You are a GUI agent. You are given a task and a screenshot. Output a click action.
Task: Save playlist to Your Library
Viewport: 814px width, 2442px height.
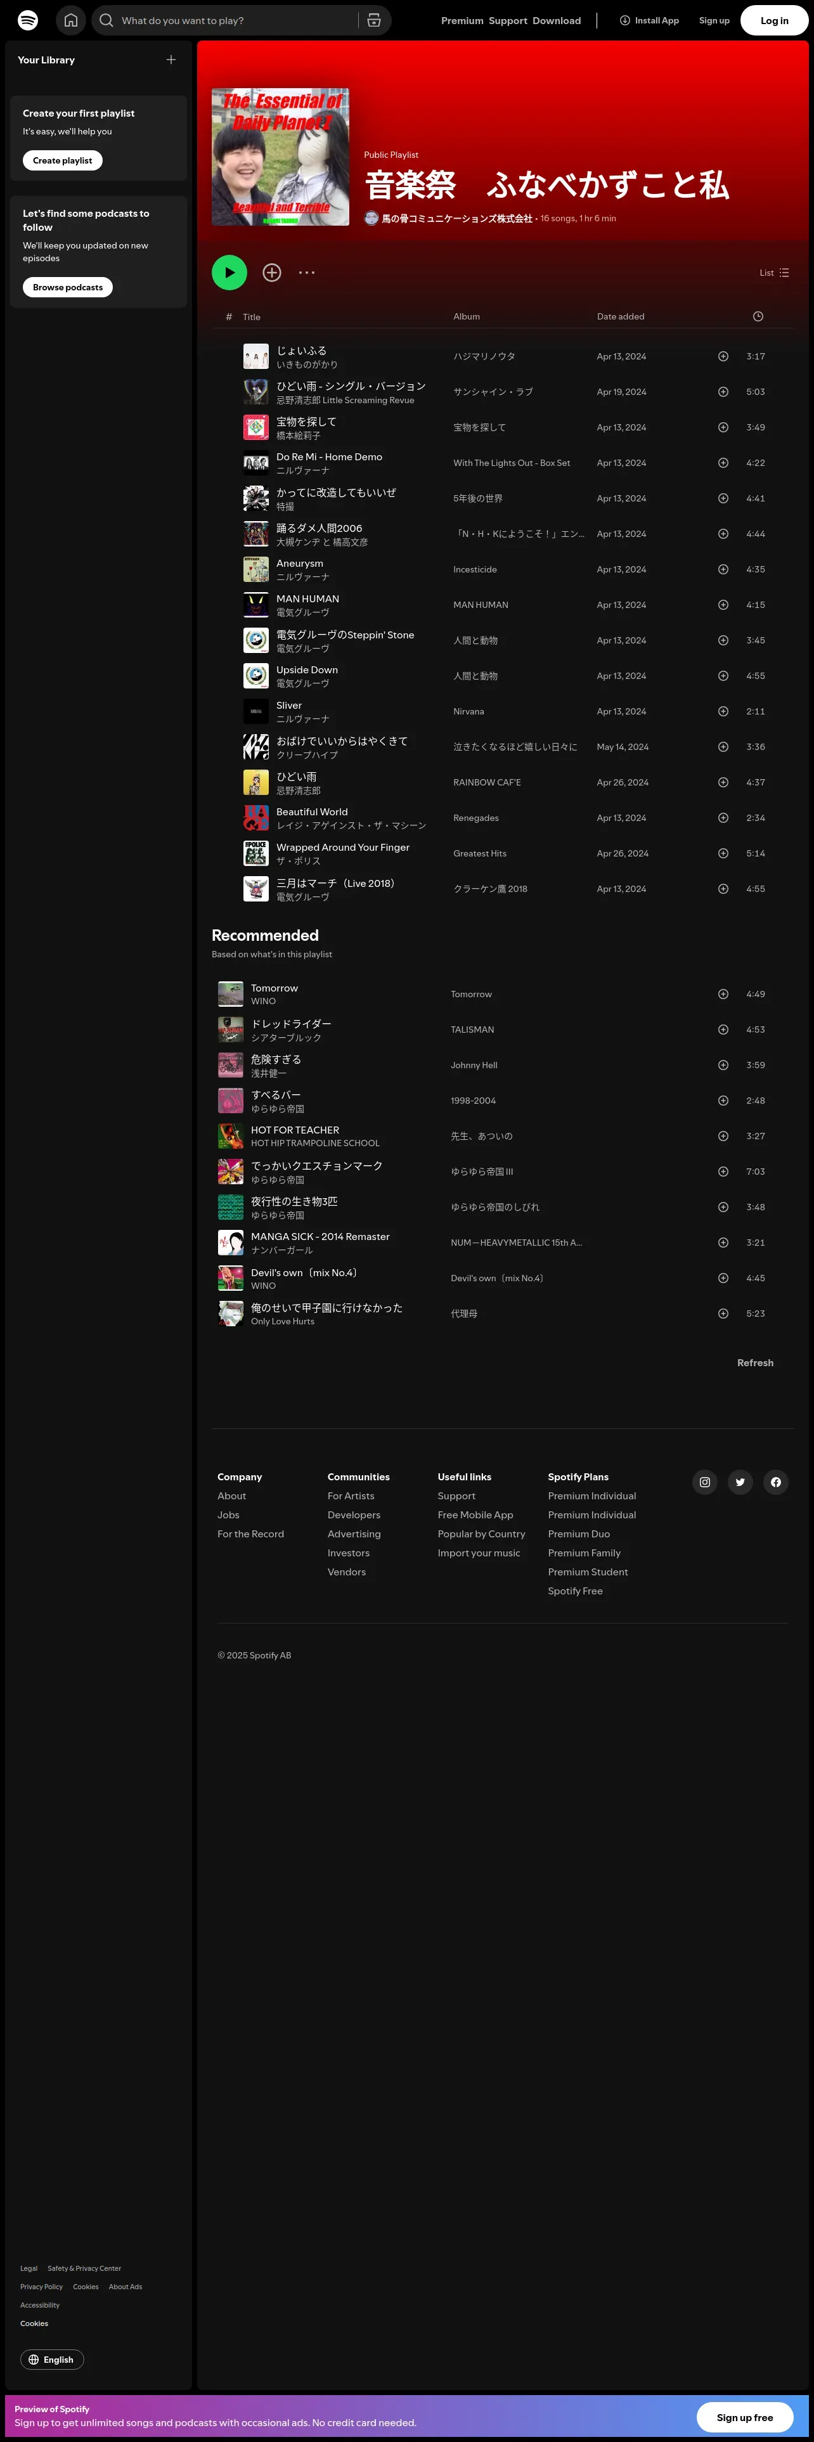coord(272,272)
